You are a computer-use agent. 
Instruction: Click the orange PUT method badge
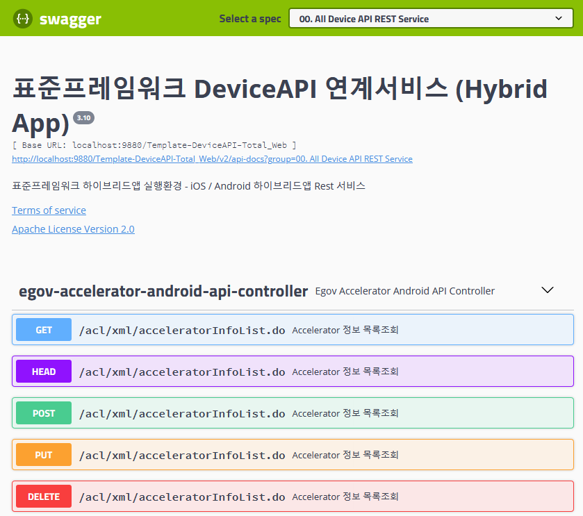pos(44,455)
